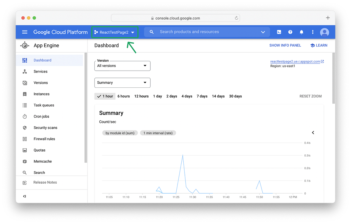Open the reacttestpage2.ue.r.appspot.com link
The height and width of the screenshot is (224, 351).
295,61
